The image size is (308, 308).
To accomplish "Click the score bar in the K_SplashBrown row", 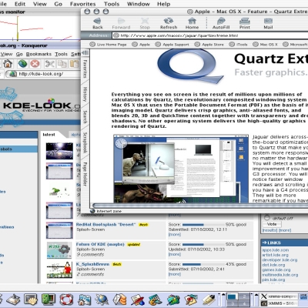I will tap(203, 264).
